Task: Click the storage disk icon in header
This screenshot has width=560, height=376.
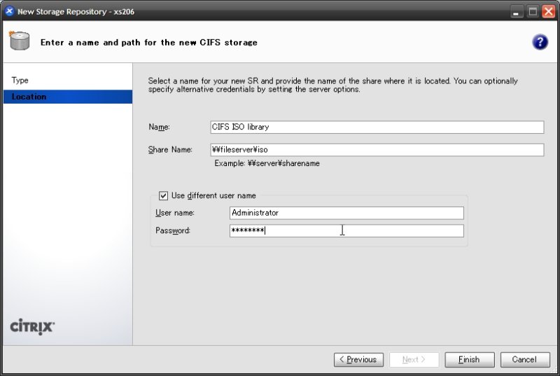Action: pos(20,41)
